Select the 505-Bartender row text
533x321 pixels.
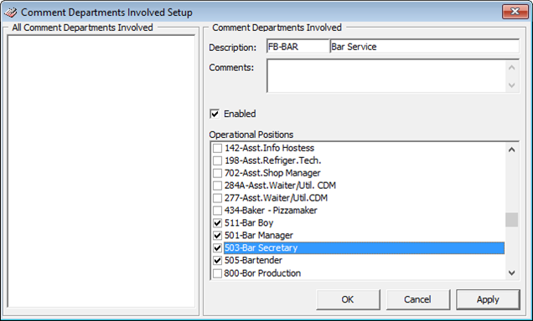click(x=253, y=260)
